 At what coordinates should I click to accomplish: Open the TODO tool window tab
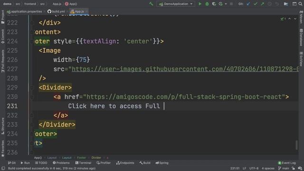[x=41, y=163]
